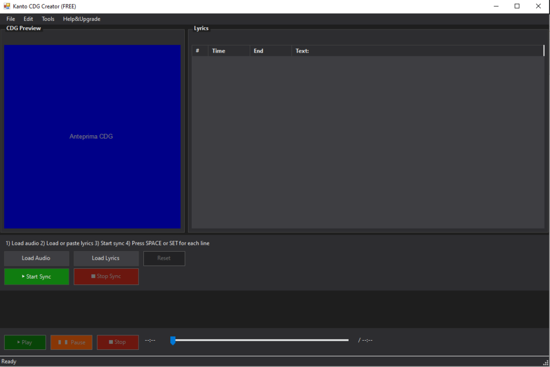Select the '#' column header in Lyrics
Image resolution: width=550 pixels, height=367 pixels.
coord(198,51)
